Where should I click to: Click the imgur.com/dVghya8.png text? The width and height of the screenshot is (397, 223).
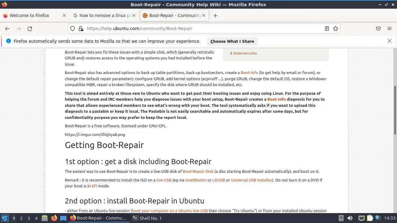click(x=95, y=134)
